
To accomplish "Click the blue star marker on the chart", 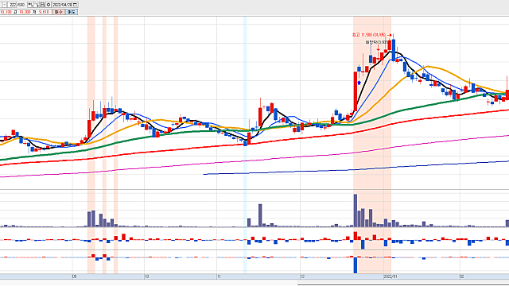I will pyautogui.click(x=359, y=83).
